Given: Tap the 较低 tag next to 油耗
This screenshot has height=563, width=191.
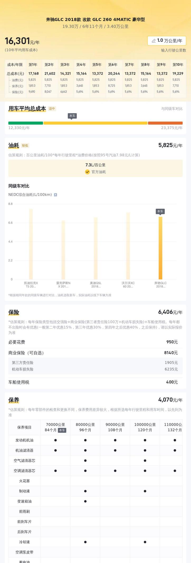Looking at the screenshot, I should [x=25, y=146].
